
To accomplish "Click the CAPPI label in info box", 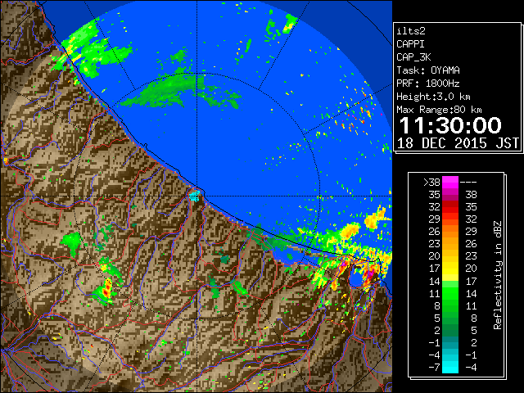I will click(410, 44).
